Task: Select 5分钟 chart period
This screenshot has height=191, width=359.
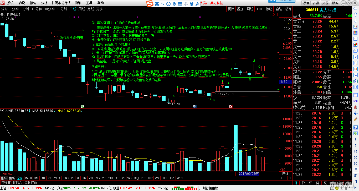Action: click(x=25, y=9)
